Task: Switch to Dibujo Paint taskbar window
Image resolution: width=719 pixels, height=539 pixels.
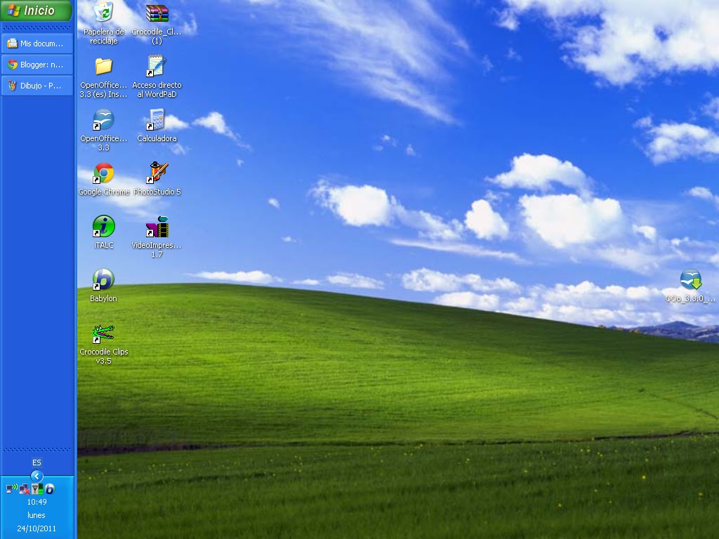Action: coord(37,86)
